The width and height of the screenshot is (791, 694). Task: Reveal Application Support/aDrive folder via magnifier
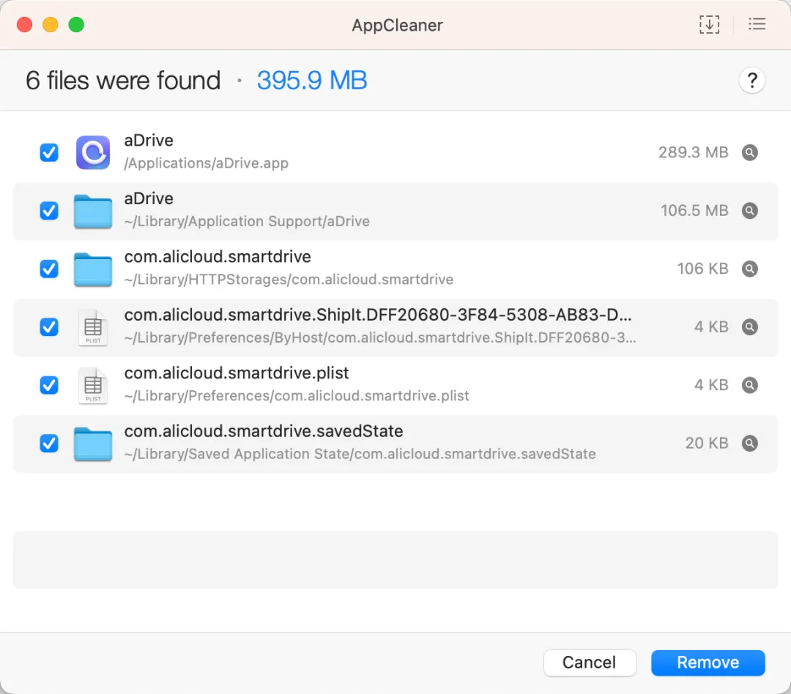click(750, 210)
